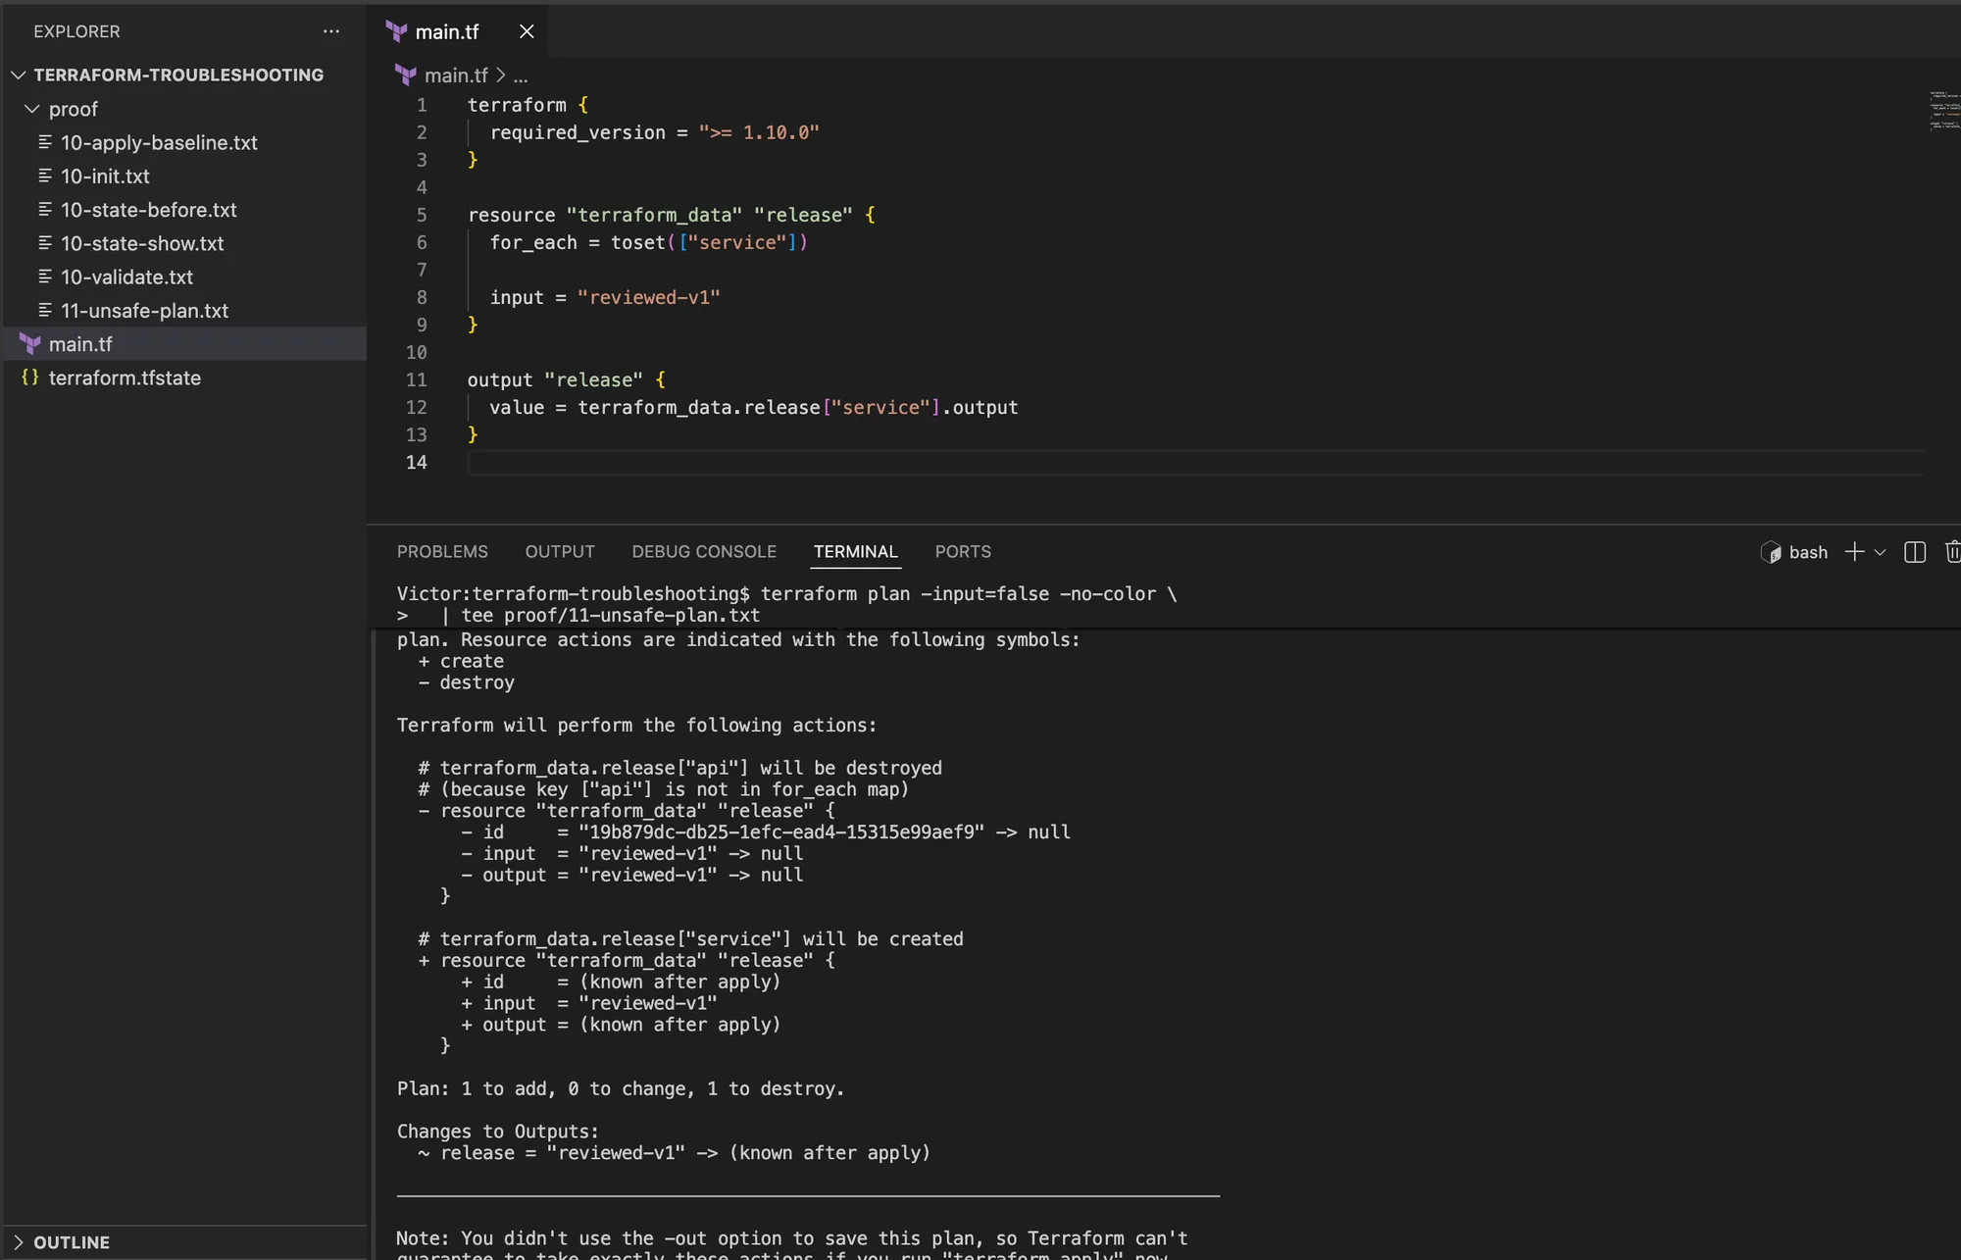Place cursor on empty line 14
This screenshot has width=1961, height=1260.
click(1196, 462)
